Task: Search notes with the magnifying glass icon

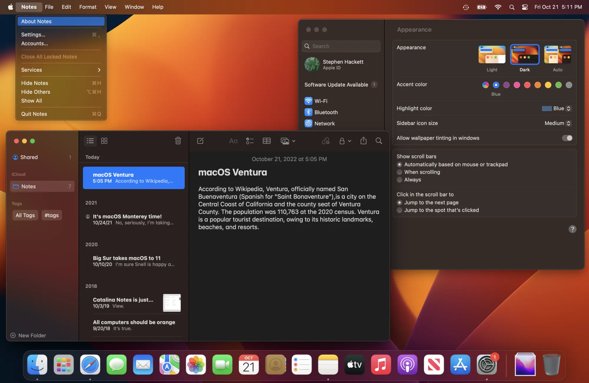Action: pos(379,141)
